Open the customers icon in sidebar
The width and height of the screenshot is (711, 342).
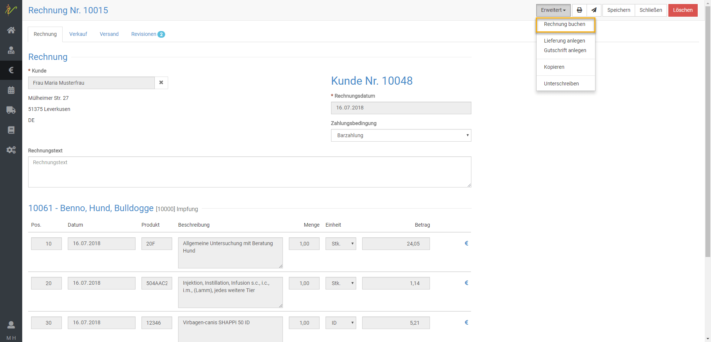[11, 50]
